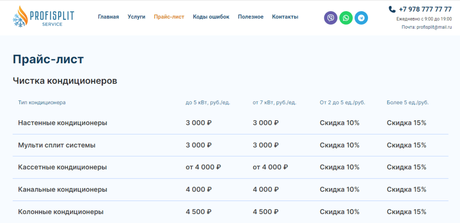This screenshot has width=460, height=223.
Task: Select Прайс-лист navigation item
Action: (x=169, y=17)
